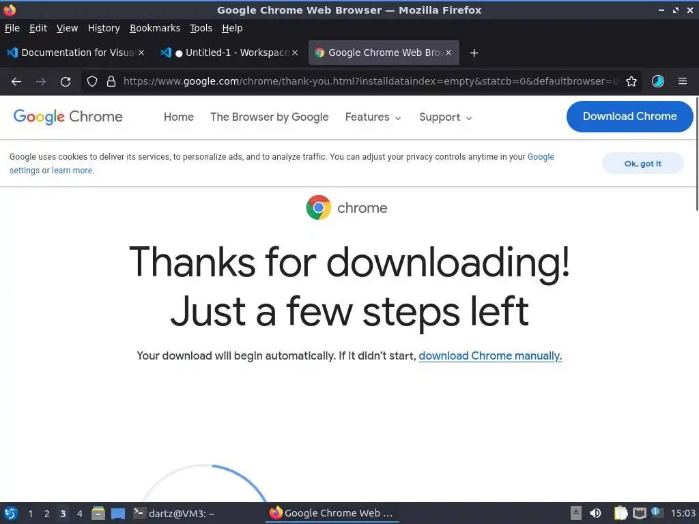Switch to workspace 4

point(80,514)
